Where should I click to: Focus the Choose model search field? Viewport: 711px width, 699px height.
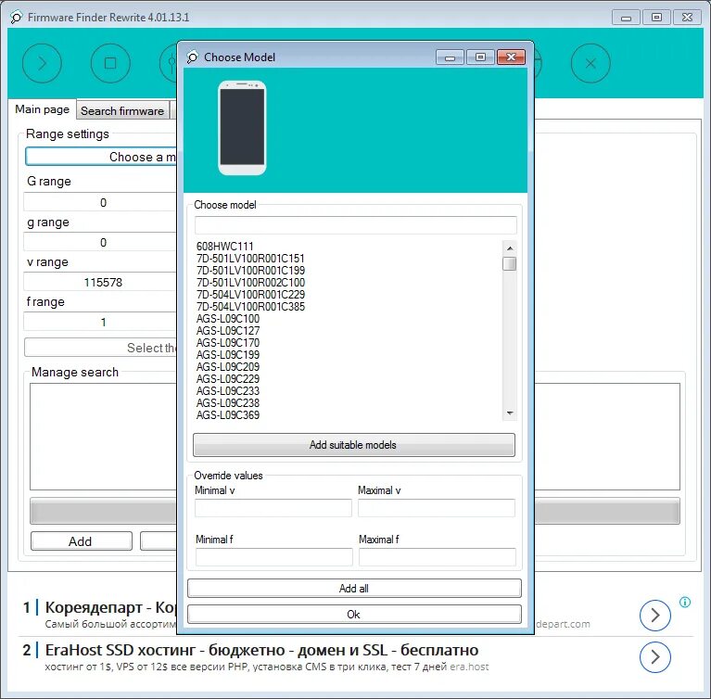[356, 225]
